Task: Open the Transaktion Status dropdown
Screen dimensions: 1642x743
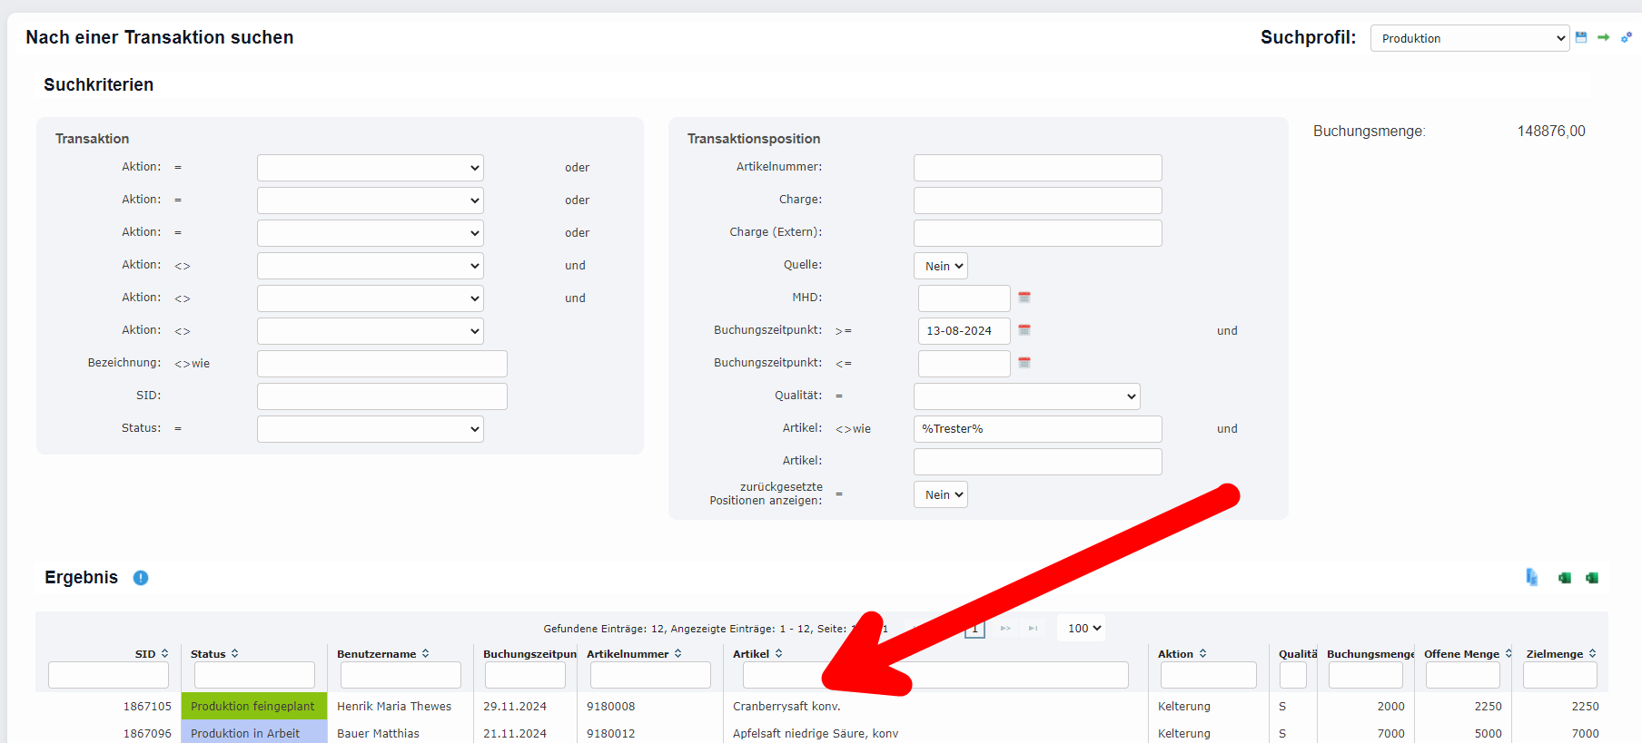Action: pyautogui.click(x=371, y=429)
